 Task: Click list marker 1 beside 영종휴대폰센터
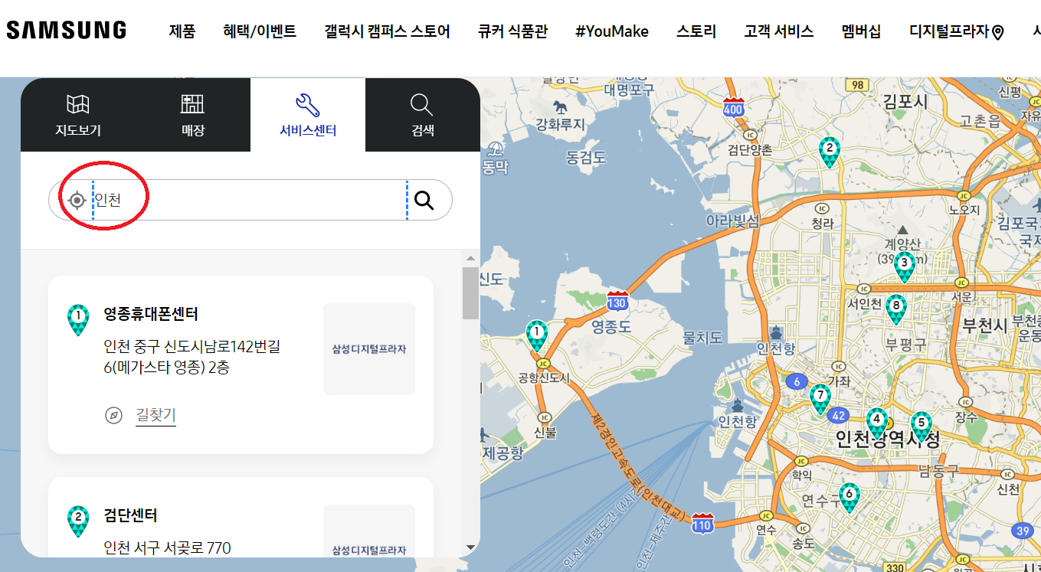click(x=78, y=319)
